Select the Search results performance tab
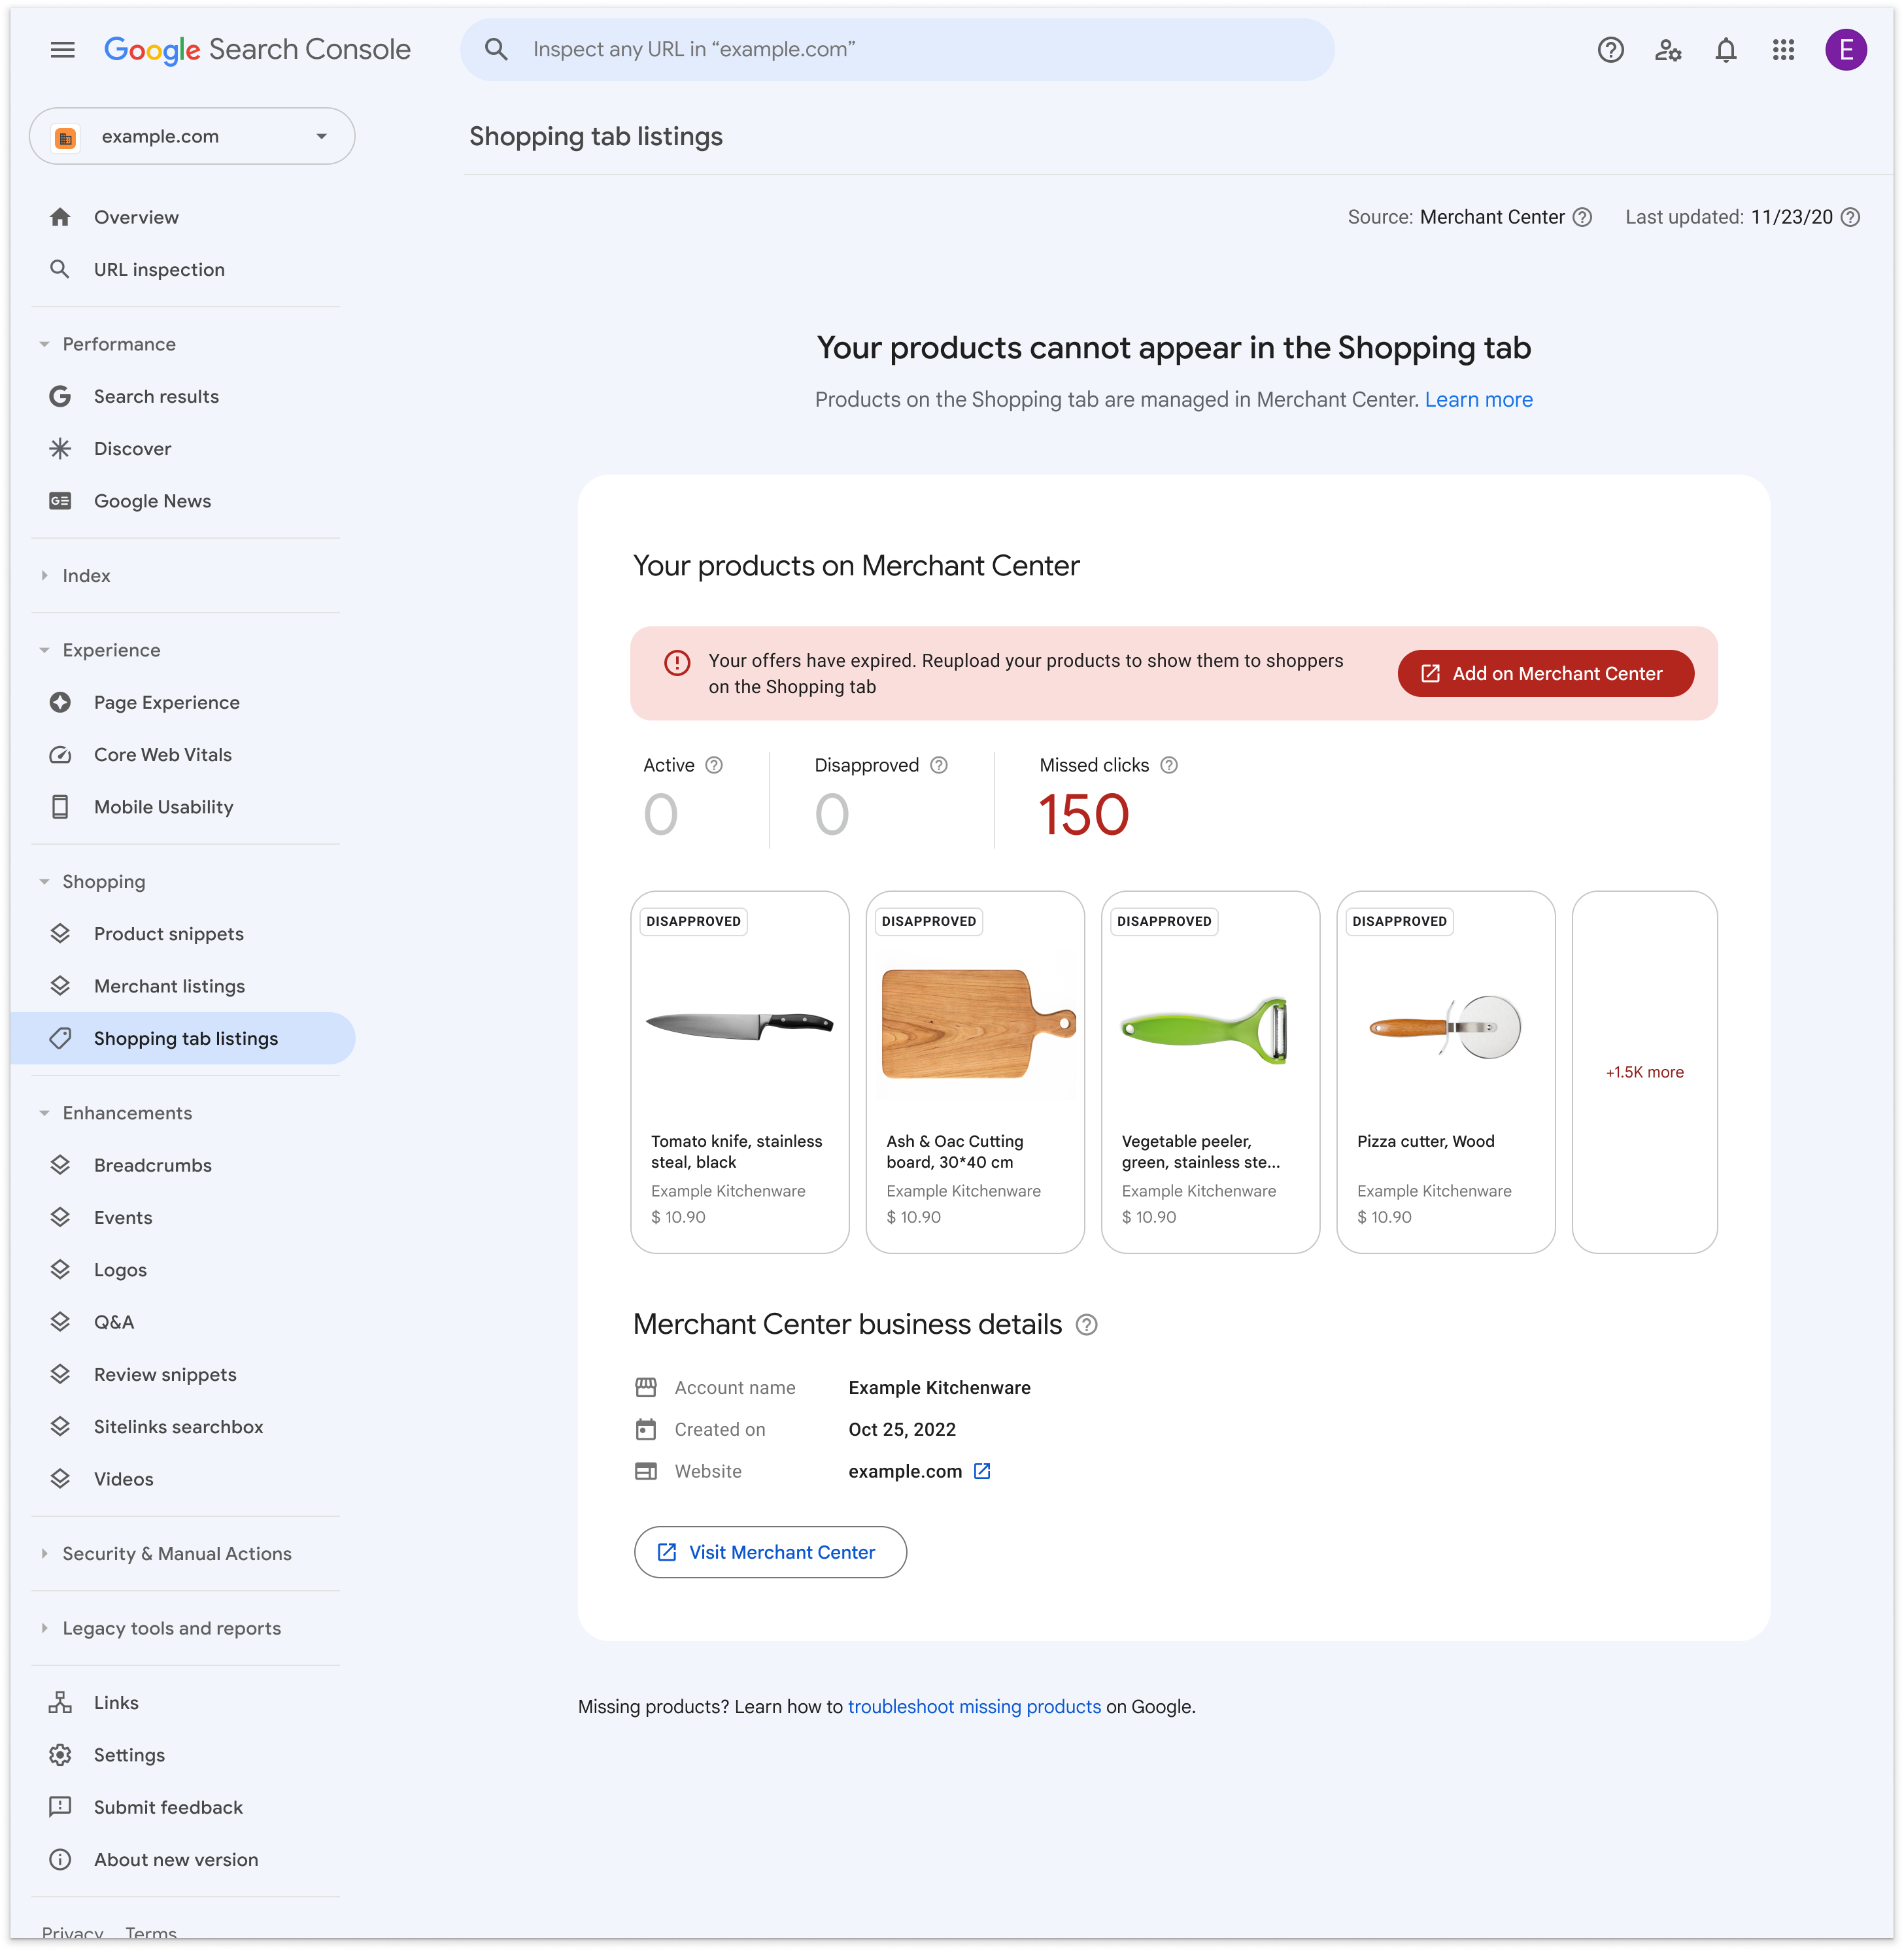 click(157, 394)
